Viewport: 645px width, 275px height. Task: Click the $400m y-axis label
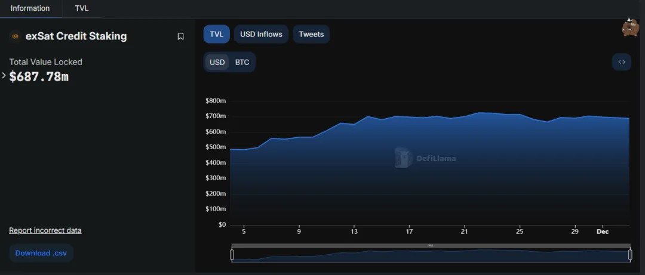(x=216, y=163)
